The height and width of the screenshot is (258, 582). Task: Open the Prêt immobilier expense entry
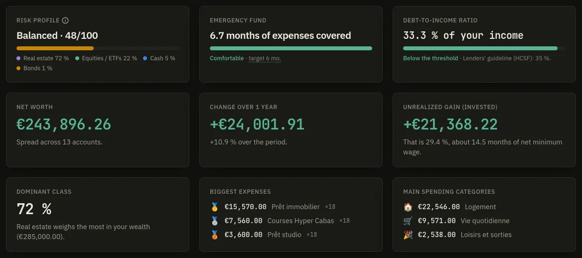coord(273,207)
